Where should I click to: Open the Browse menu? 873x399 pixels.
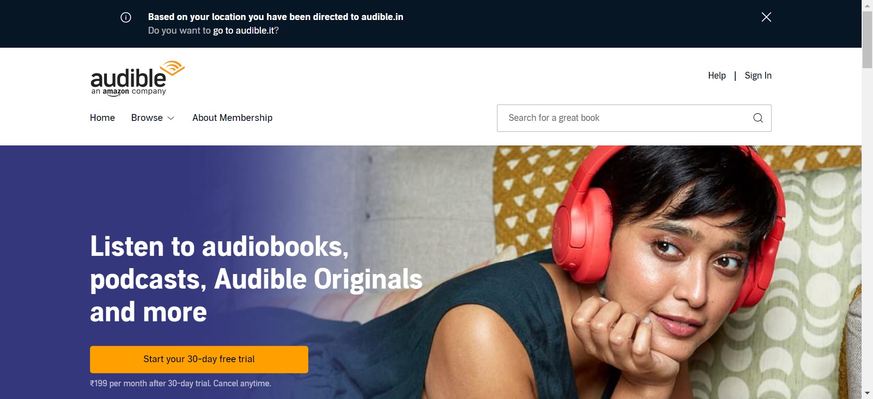pos(153,118)
